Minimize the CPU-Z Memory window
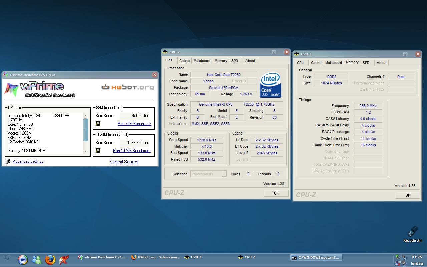This screenshot has height=267, width=427. point(405,54)
